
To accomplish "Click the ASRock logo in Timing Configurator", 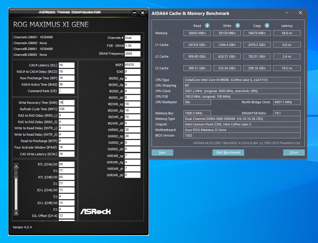I will pos(96,211).
